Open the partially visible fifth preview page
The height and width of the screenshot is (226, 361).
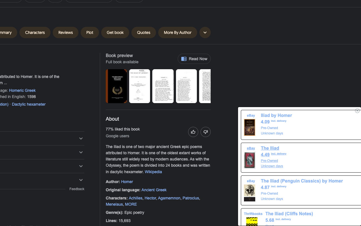205,86
